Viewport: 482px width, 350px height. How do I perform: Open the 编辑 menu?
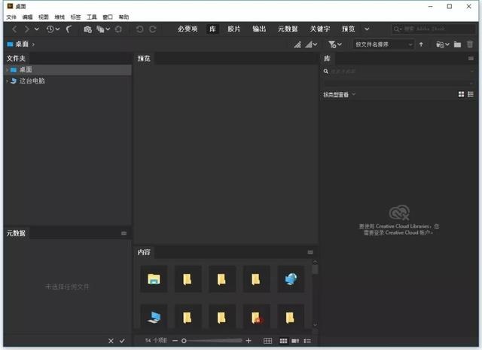[27, 17]
